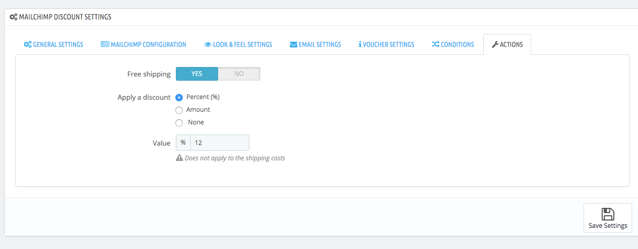Image resolution: width=638 pixels, height=249 pixels.
Task: Click the 'Does not apply to the shipping costs' note
Action: 235,158
